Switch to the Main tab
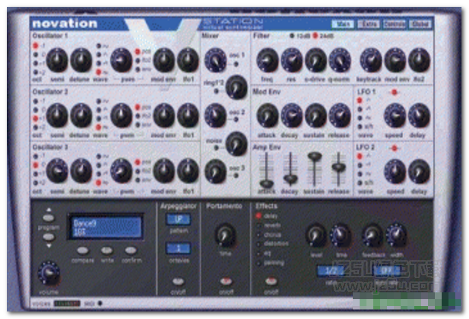Viewport: 469px width, 319px height. pyautogui.click(x=343, y=24)
